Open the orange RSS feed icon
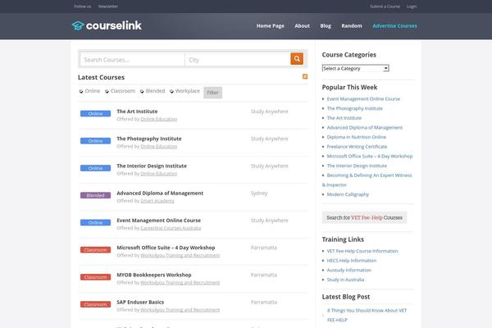This screenshot has width=492, height=328. tap(305, 76)
